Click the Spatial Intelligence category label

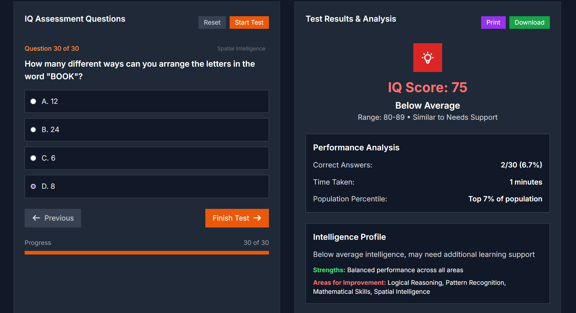click(241, 49)
